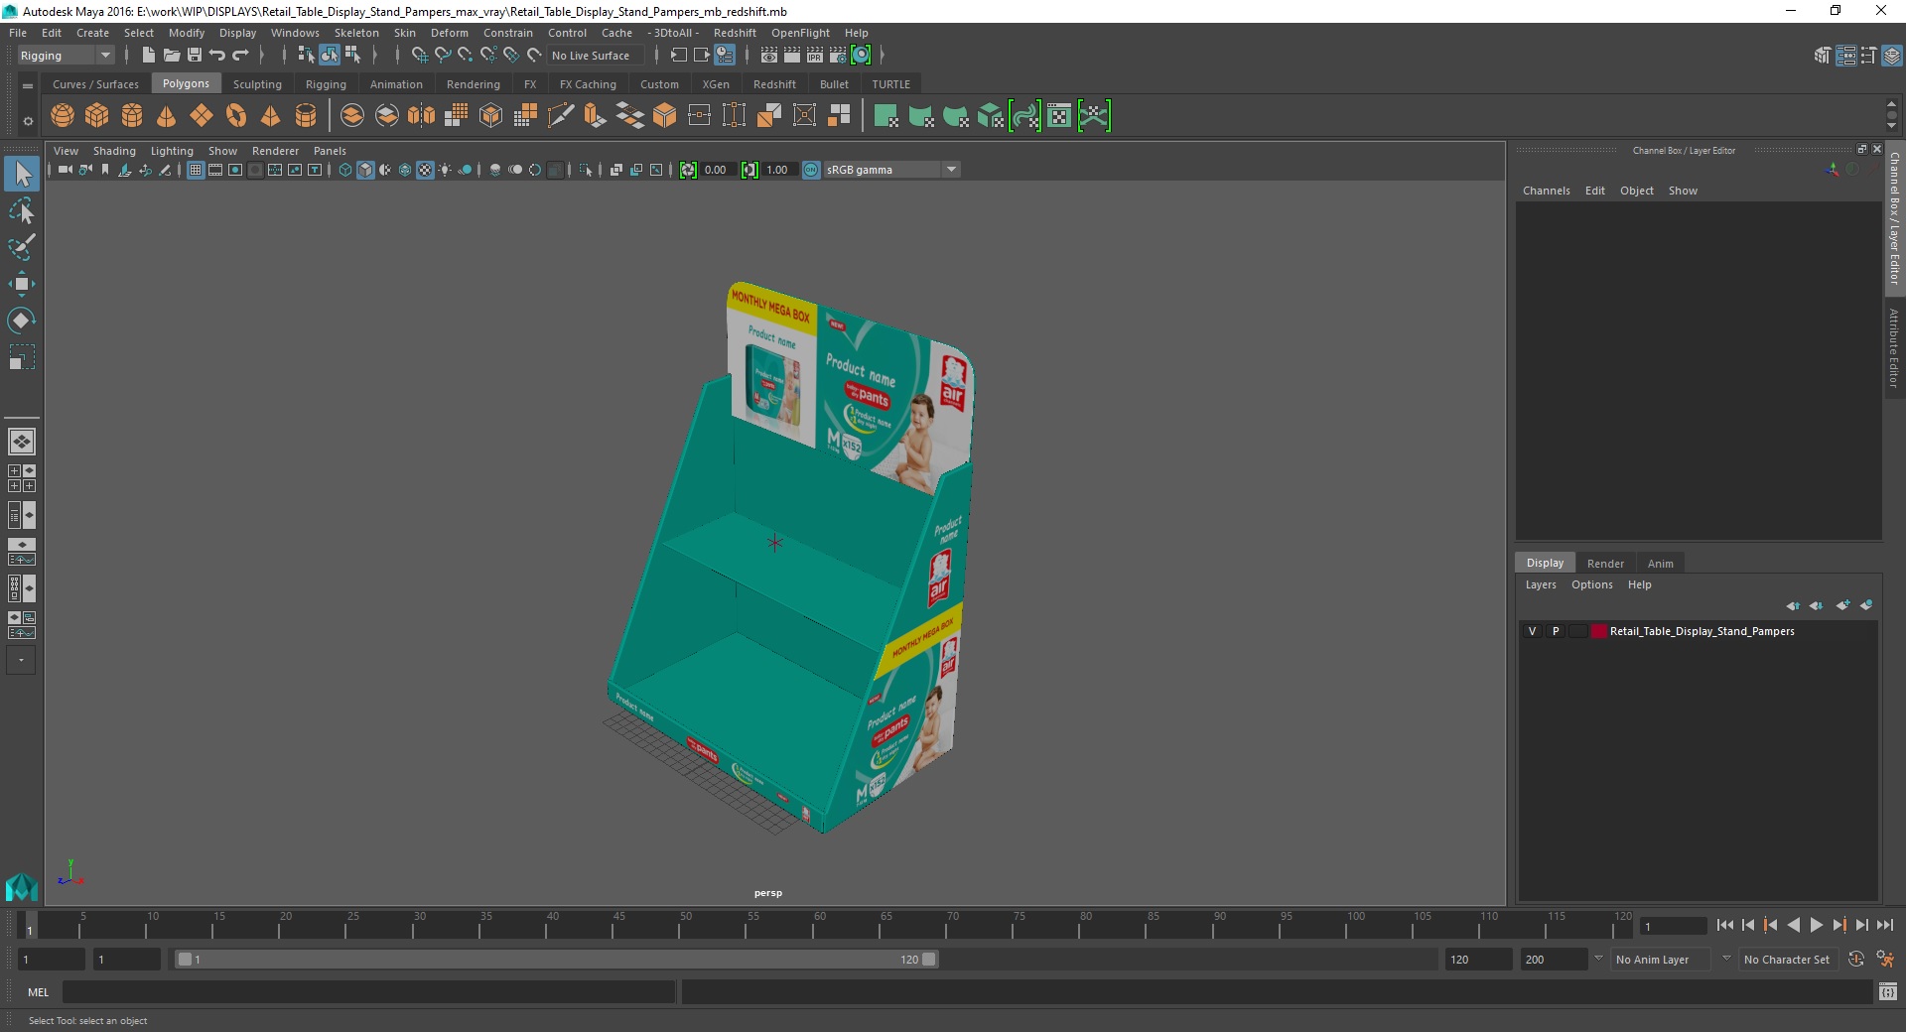Open the shelf options menu arrow
Screen dimensions: 1906x1032
[28, 121]
